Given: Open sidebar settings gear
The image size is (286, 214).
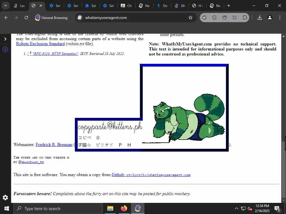Looking at the screenshot, I should click(5, 198).
